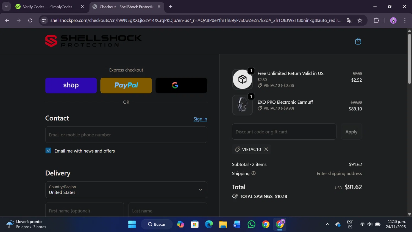Screen dimensions: 412x232
Task: Expand the Country/Region dropdown
Action: [x=126, y=190]
